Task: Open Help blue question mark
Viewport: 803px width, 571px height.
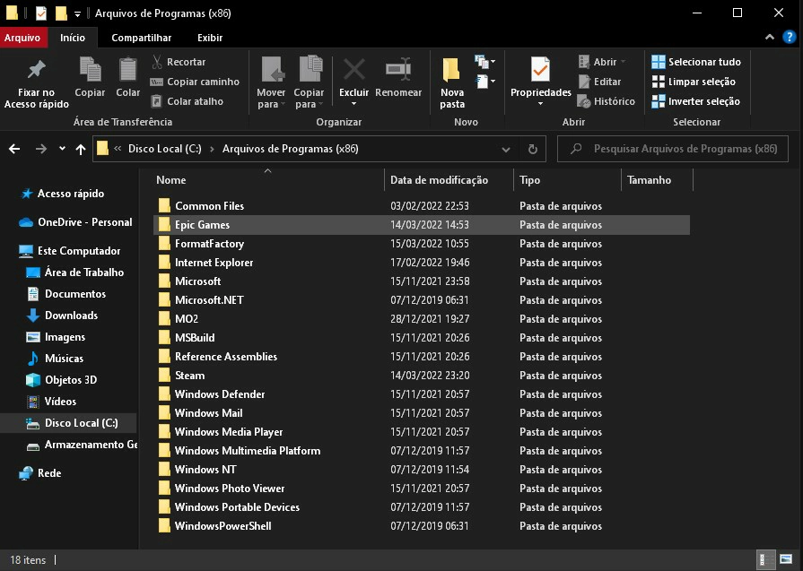Action: coord(790,37)
